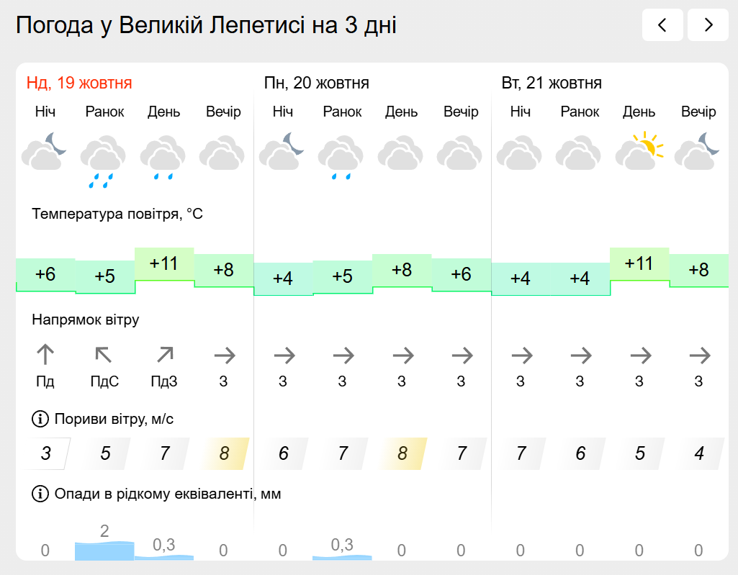Image resolution: width=738 pixels, height=575 pixels.
Task: Click Tuesday evening's cloudy moon icon
Action: [698, 151]
